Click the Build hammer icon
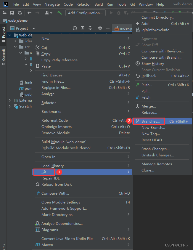 tap(59, 13)
